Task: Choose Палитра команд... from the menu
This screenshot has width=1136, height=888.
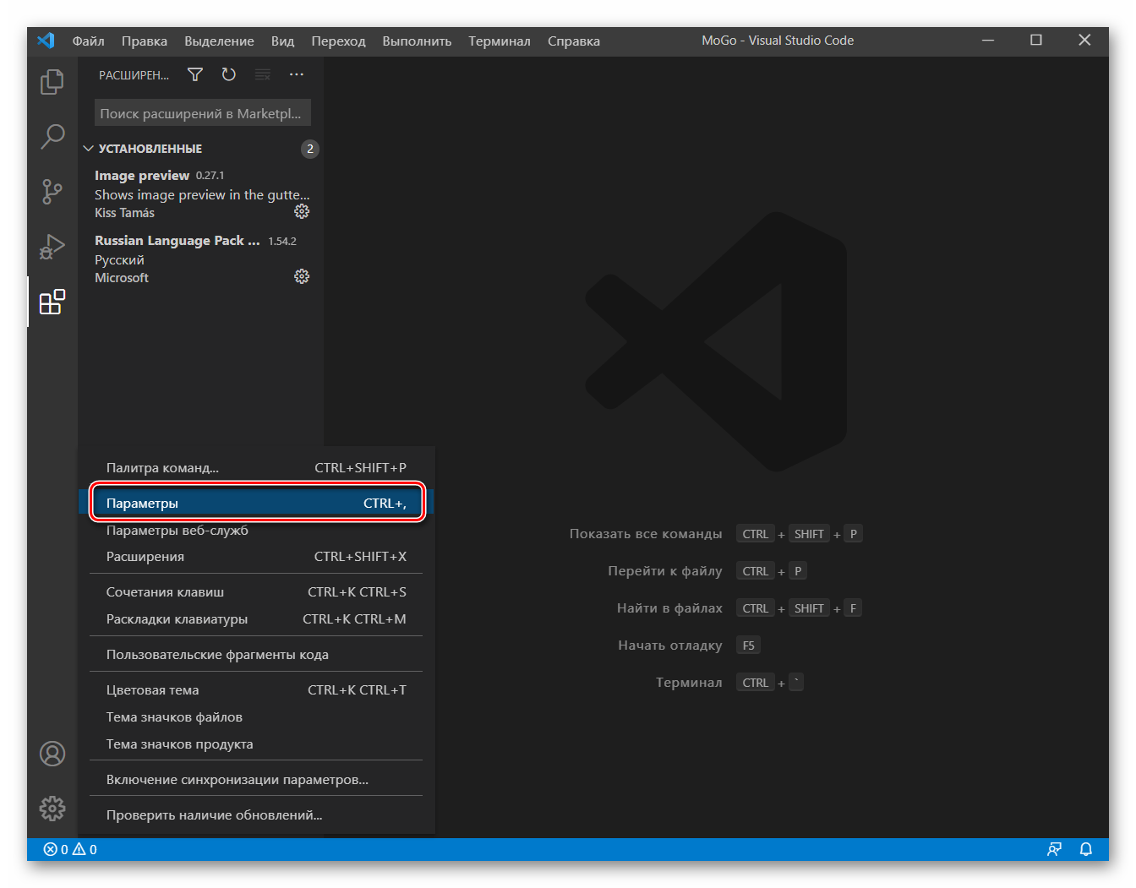Action: 256,467
